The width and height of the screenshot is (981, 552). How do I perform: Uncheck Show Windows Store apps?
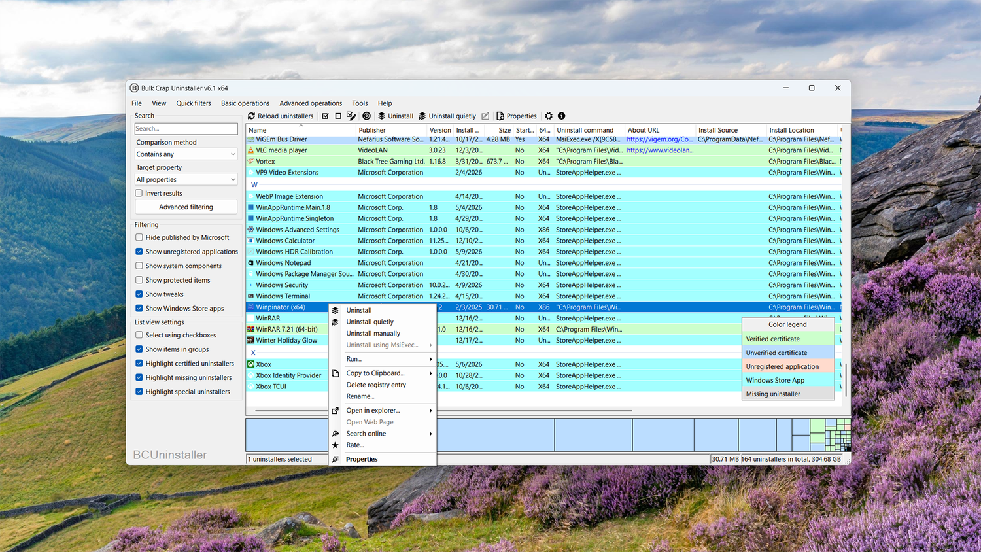[139, 308]
